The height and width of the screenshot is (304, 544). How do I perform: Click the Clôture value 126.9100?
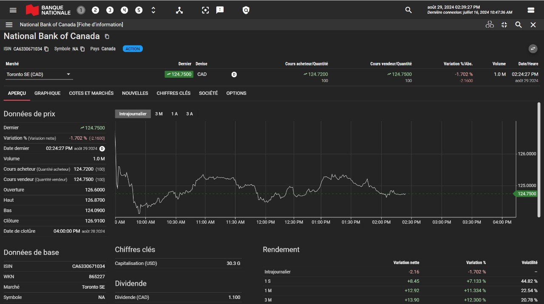95,221
